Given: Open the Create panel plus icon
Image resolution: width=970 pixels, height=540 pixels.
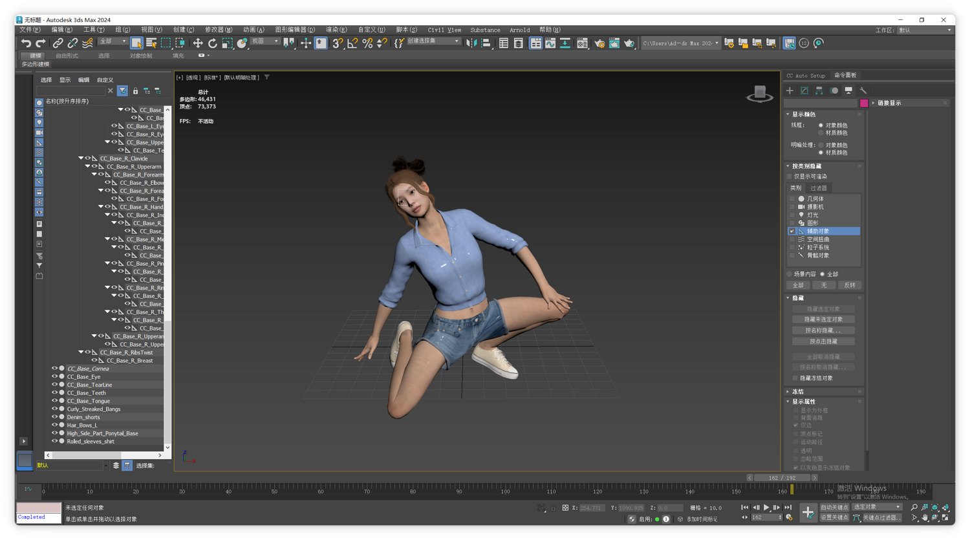Looking at the screenshot, I should pos(790,91).
